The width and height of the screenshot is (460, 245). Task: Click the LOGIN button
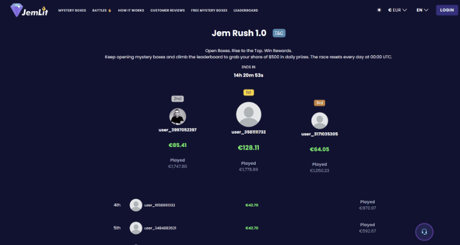[x=447, y=10]
